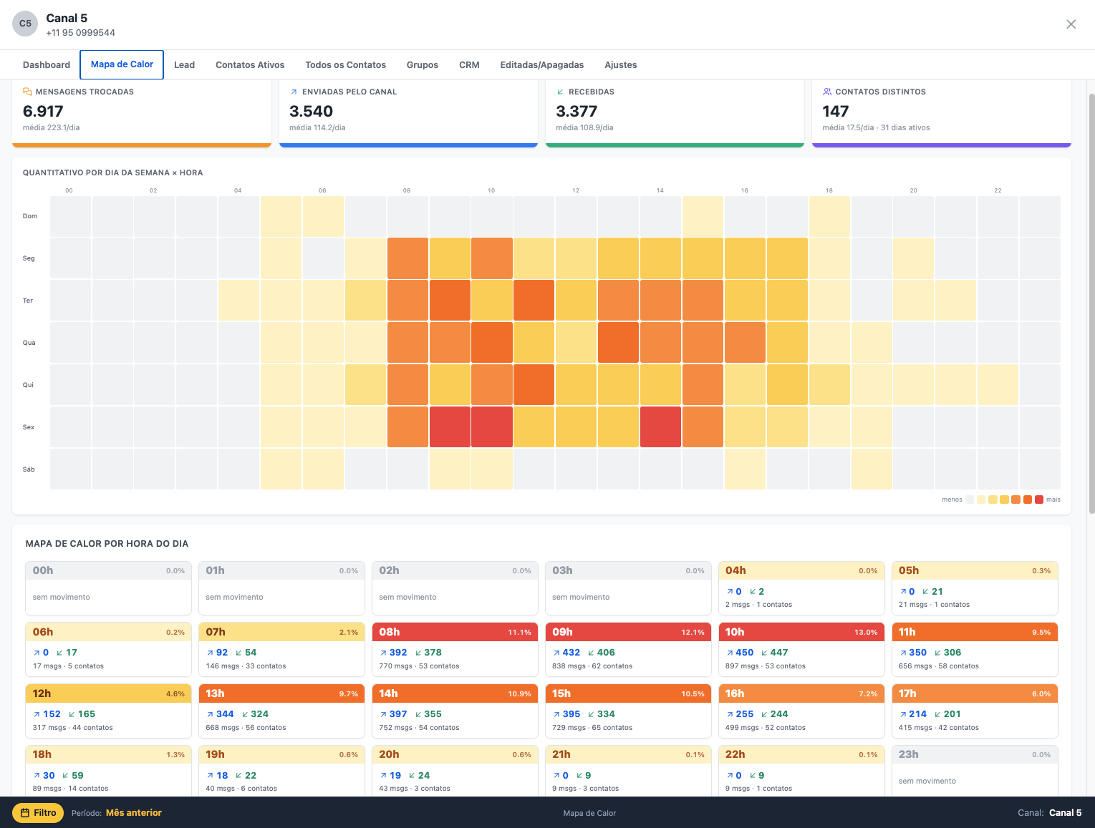Select the Mapa de Calor tab
This screenshot has height=828, width=1095.
(x=122, y=64)
